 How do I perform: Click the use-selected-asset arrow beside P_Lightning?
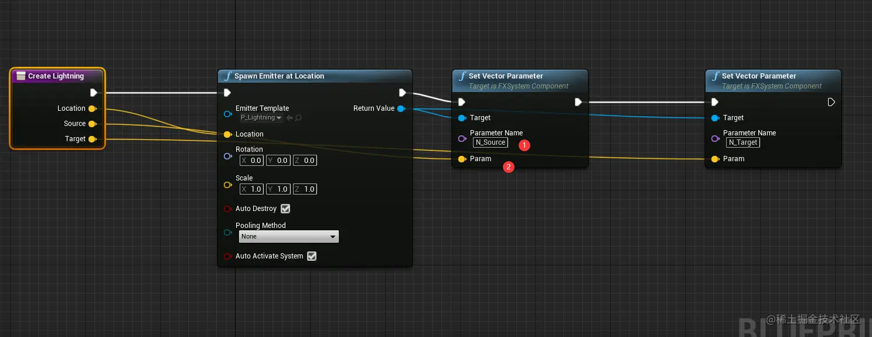tap(289, 118)
